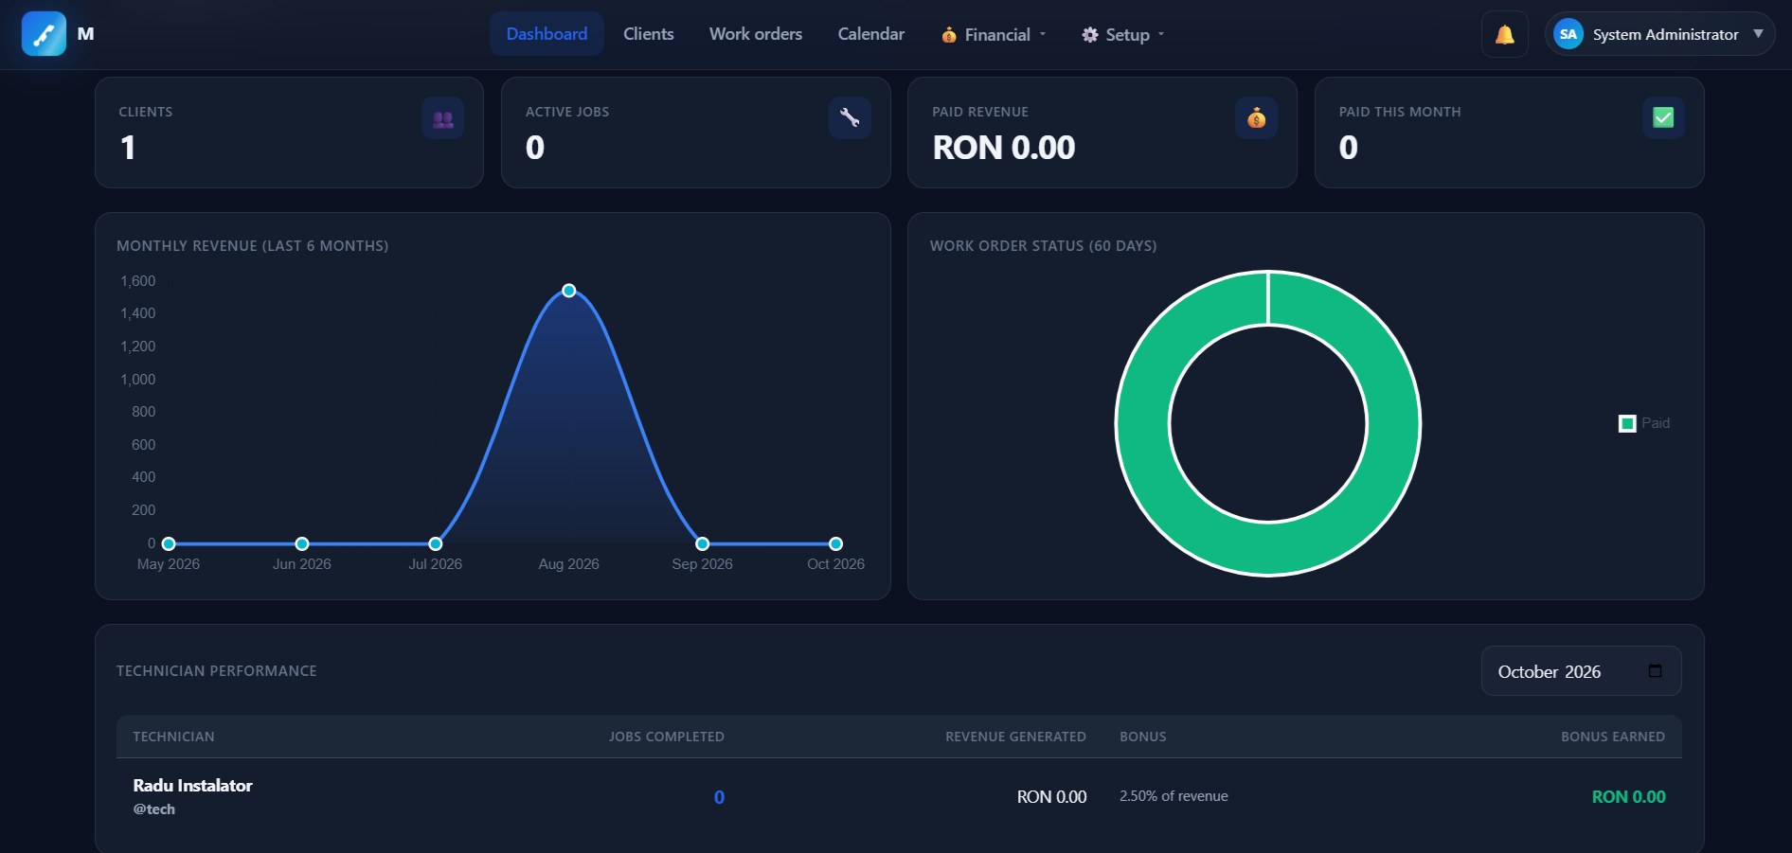Click the October 2026 month field
The height and width of the screenshot is (853, 1792).
tap(1582, 671)
